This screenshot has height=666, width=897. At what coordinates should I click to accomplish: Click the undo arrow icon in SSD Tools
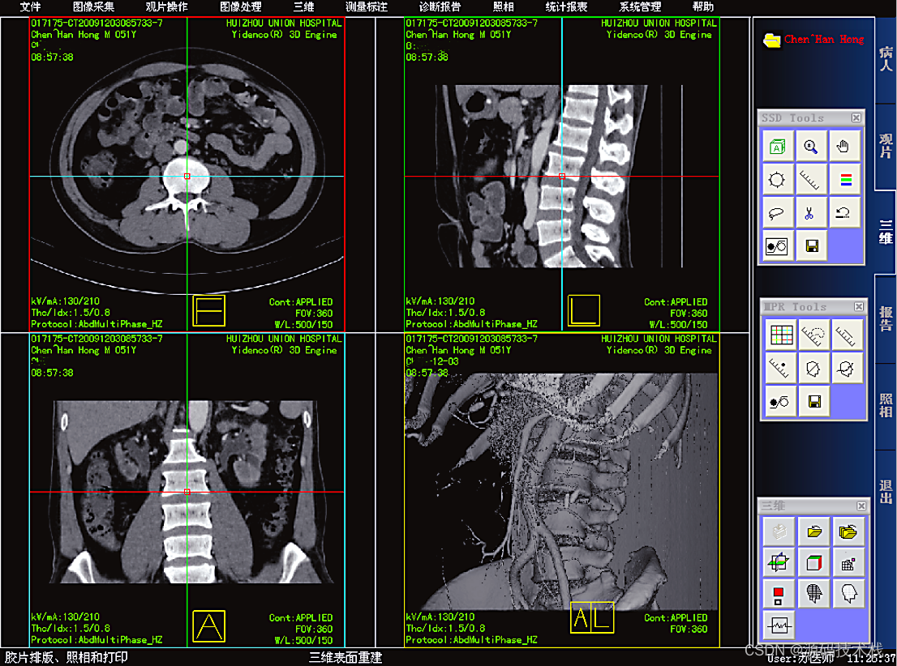coord(843,213)
